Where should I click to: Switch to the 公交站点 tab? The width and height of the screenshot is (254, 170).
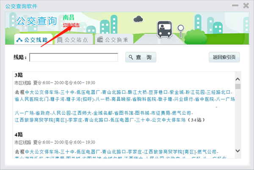tap(74, 39)
